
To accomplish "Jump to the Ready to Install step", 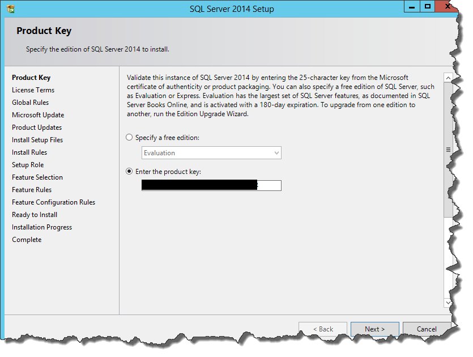I will 35,215.
